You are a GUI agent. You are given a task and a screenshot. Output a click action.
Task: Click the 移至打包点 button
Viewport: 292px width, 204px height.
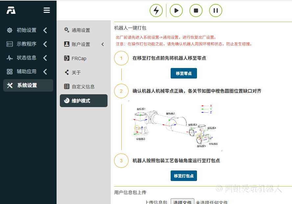[183, 176]
